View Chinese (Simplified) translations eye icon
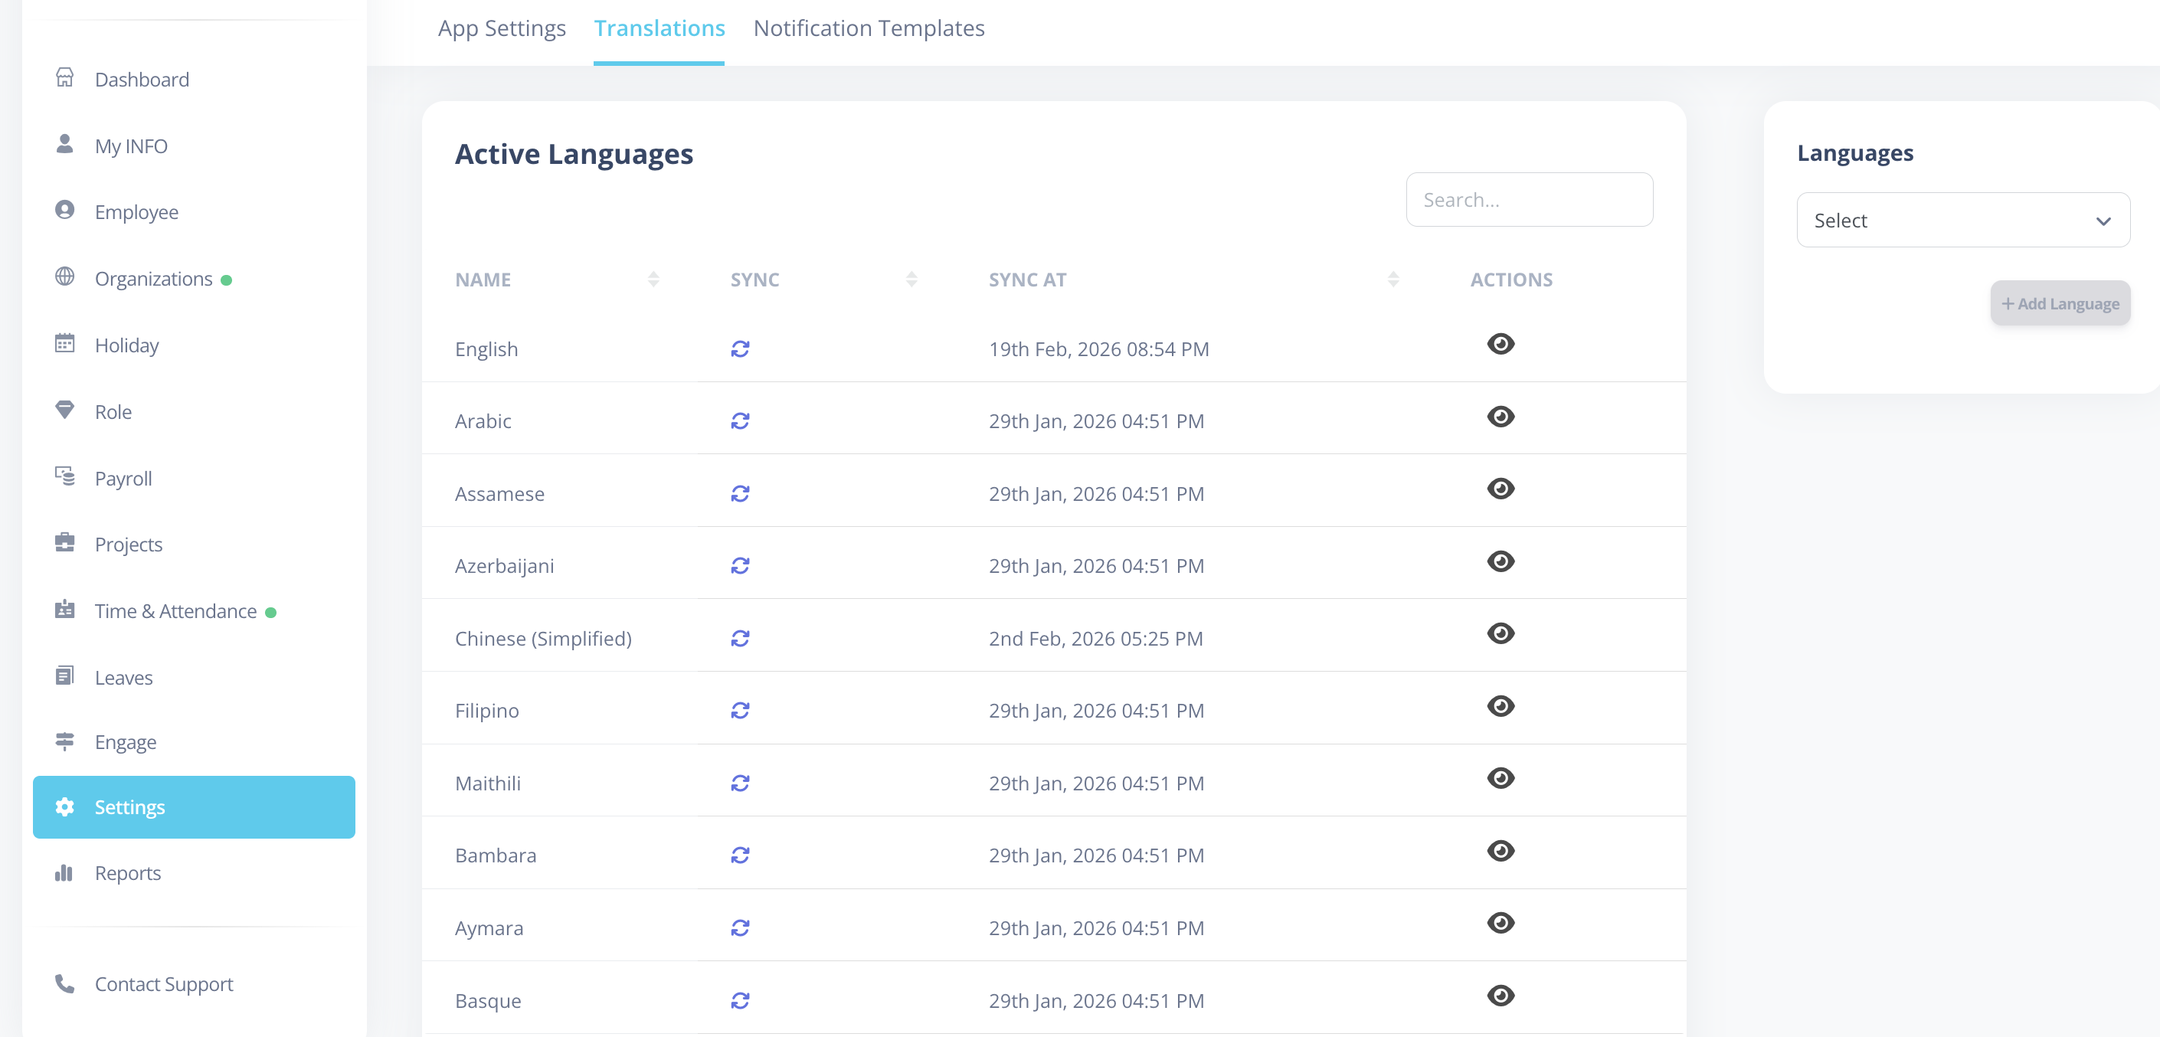Image resolution: width=2160 pixels, height=1037 pixels. tap(1500, 633)
